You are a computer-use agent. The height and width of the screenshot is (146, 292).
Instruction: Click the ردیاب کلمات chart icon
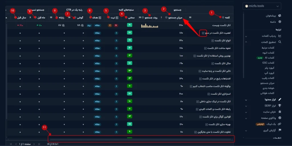pos(279,36)
